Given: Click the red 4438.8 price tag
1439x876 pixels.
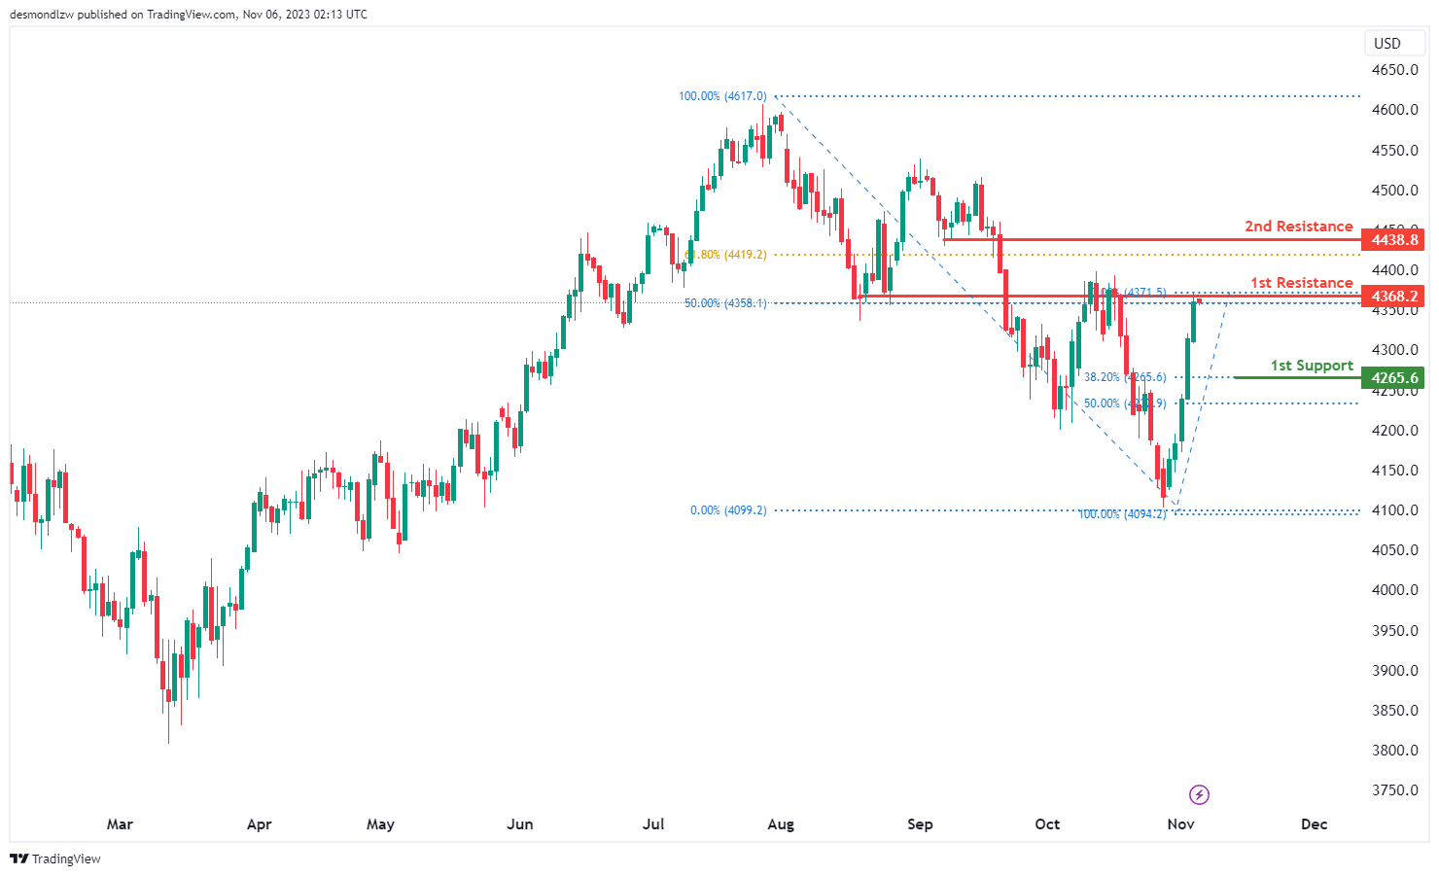Looking at the screenshot, I should coord(1394,239).
